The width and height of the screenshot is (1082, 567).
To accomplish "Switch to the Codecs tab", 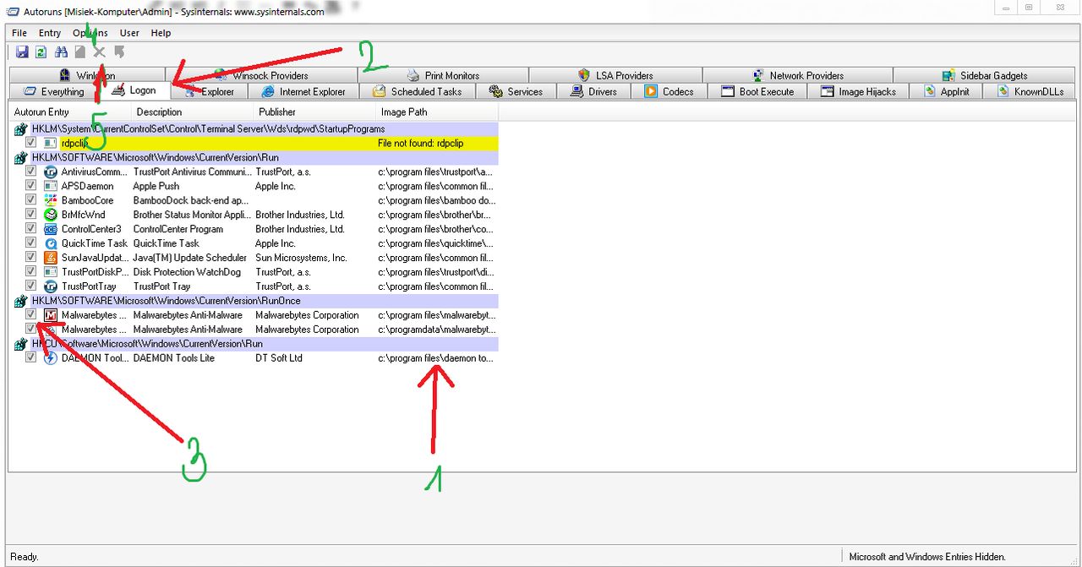I will 669,91.
